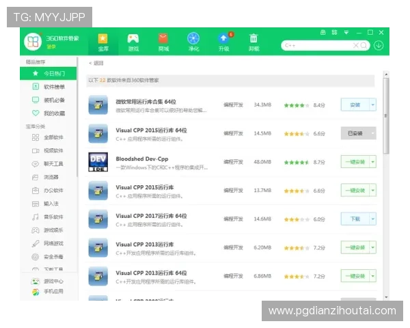Expand install options for Bloodshed Dev-Cpp

point(373,162)
